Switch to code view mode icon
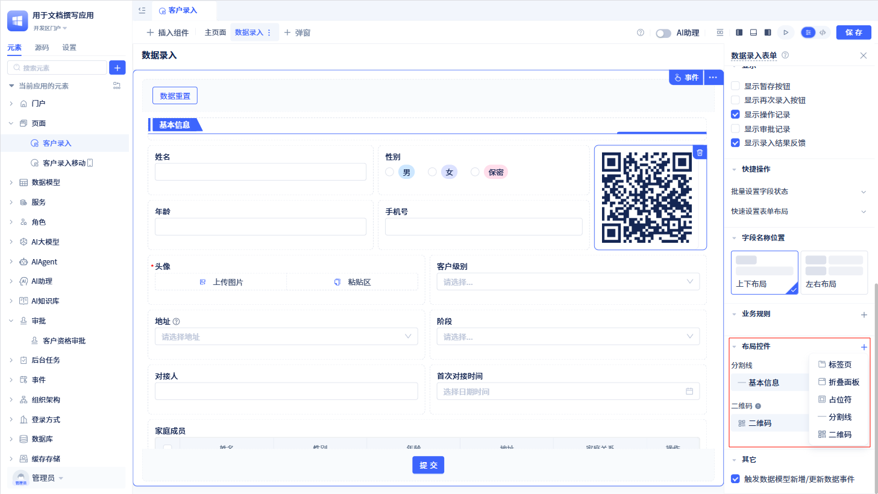 pyautogui.click(x=823, y=33)
